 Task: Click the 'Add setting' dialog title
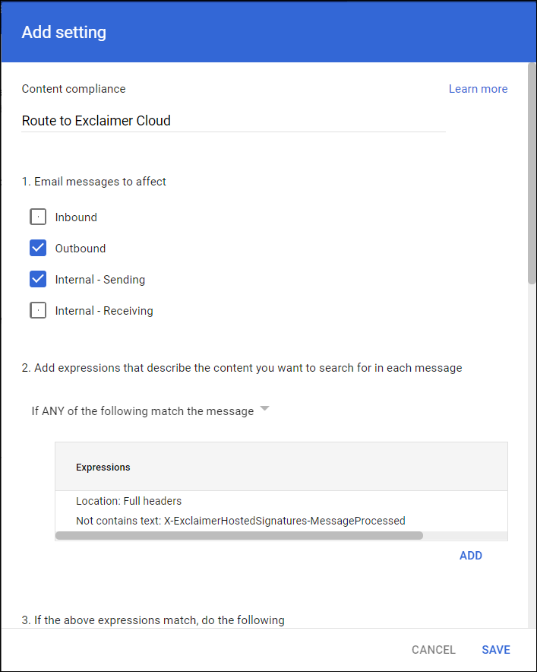point(64,33)
